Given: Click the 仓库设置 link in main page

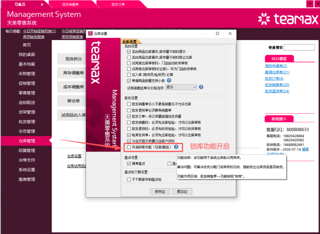Looking at the screenshot, I should tap(74, 156).
